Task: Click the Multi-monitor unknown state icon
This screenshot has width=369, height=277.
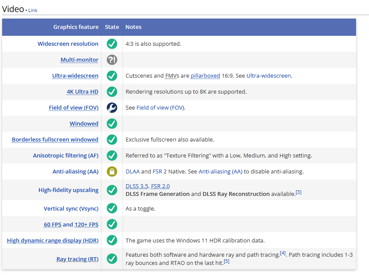Action: click(112, 60)
